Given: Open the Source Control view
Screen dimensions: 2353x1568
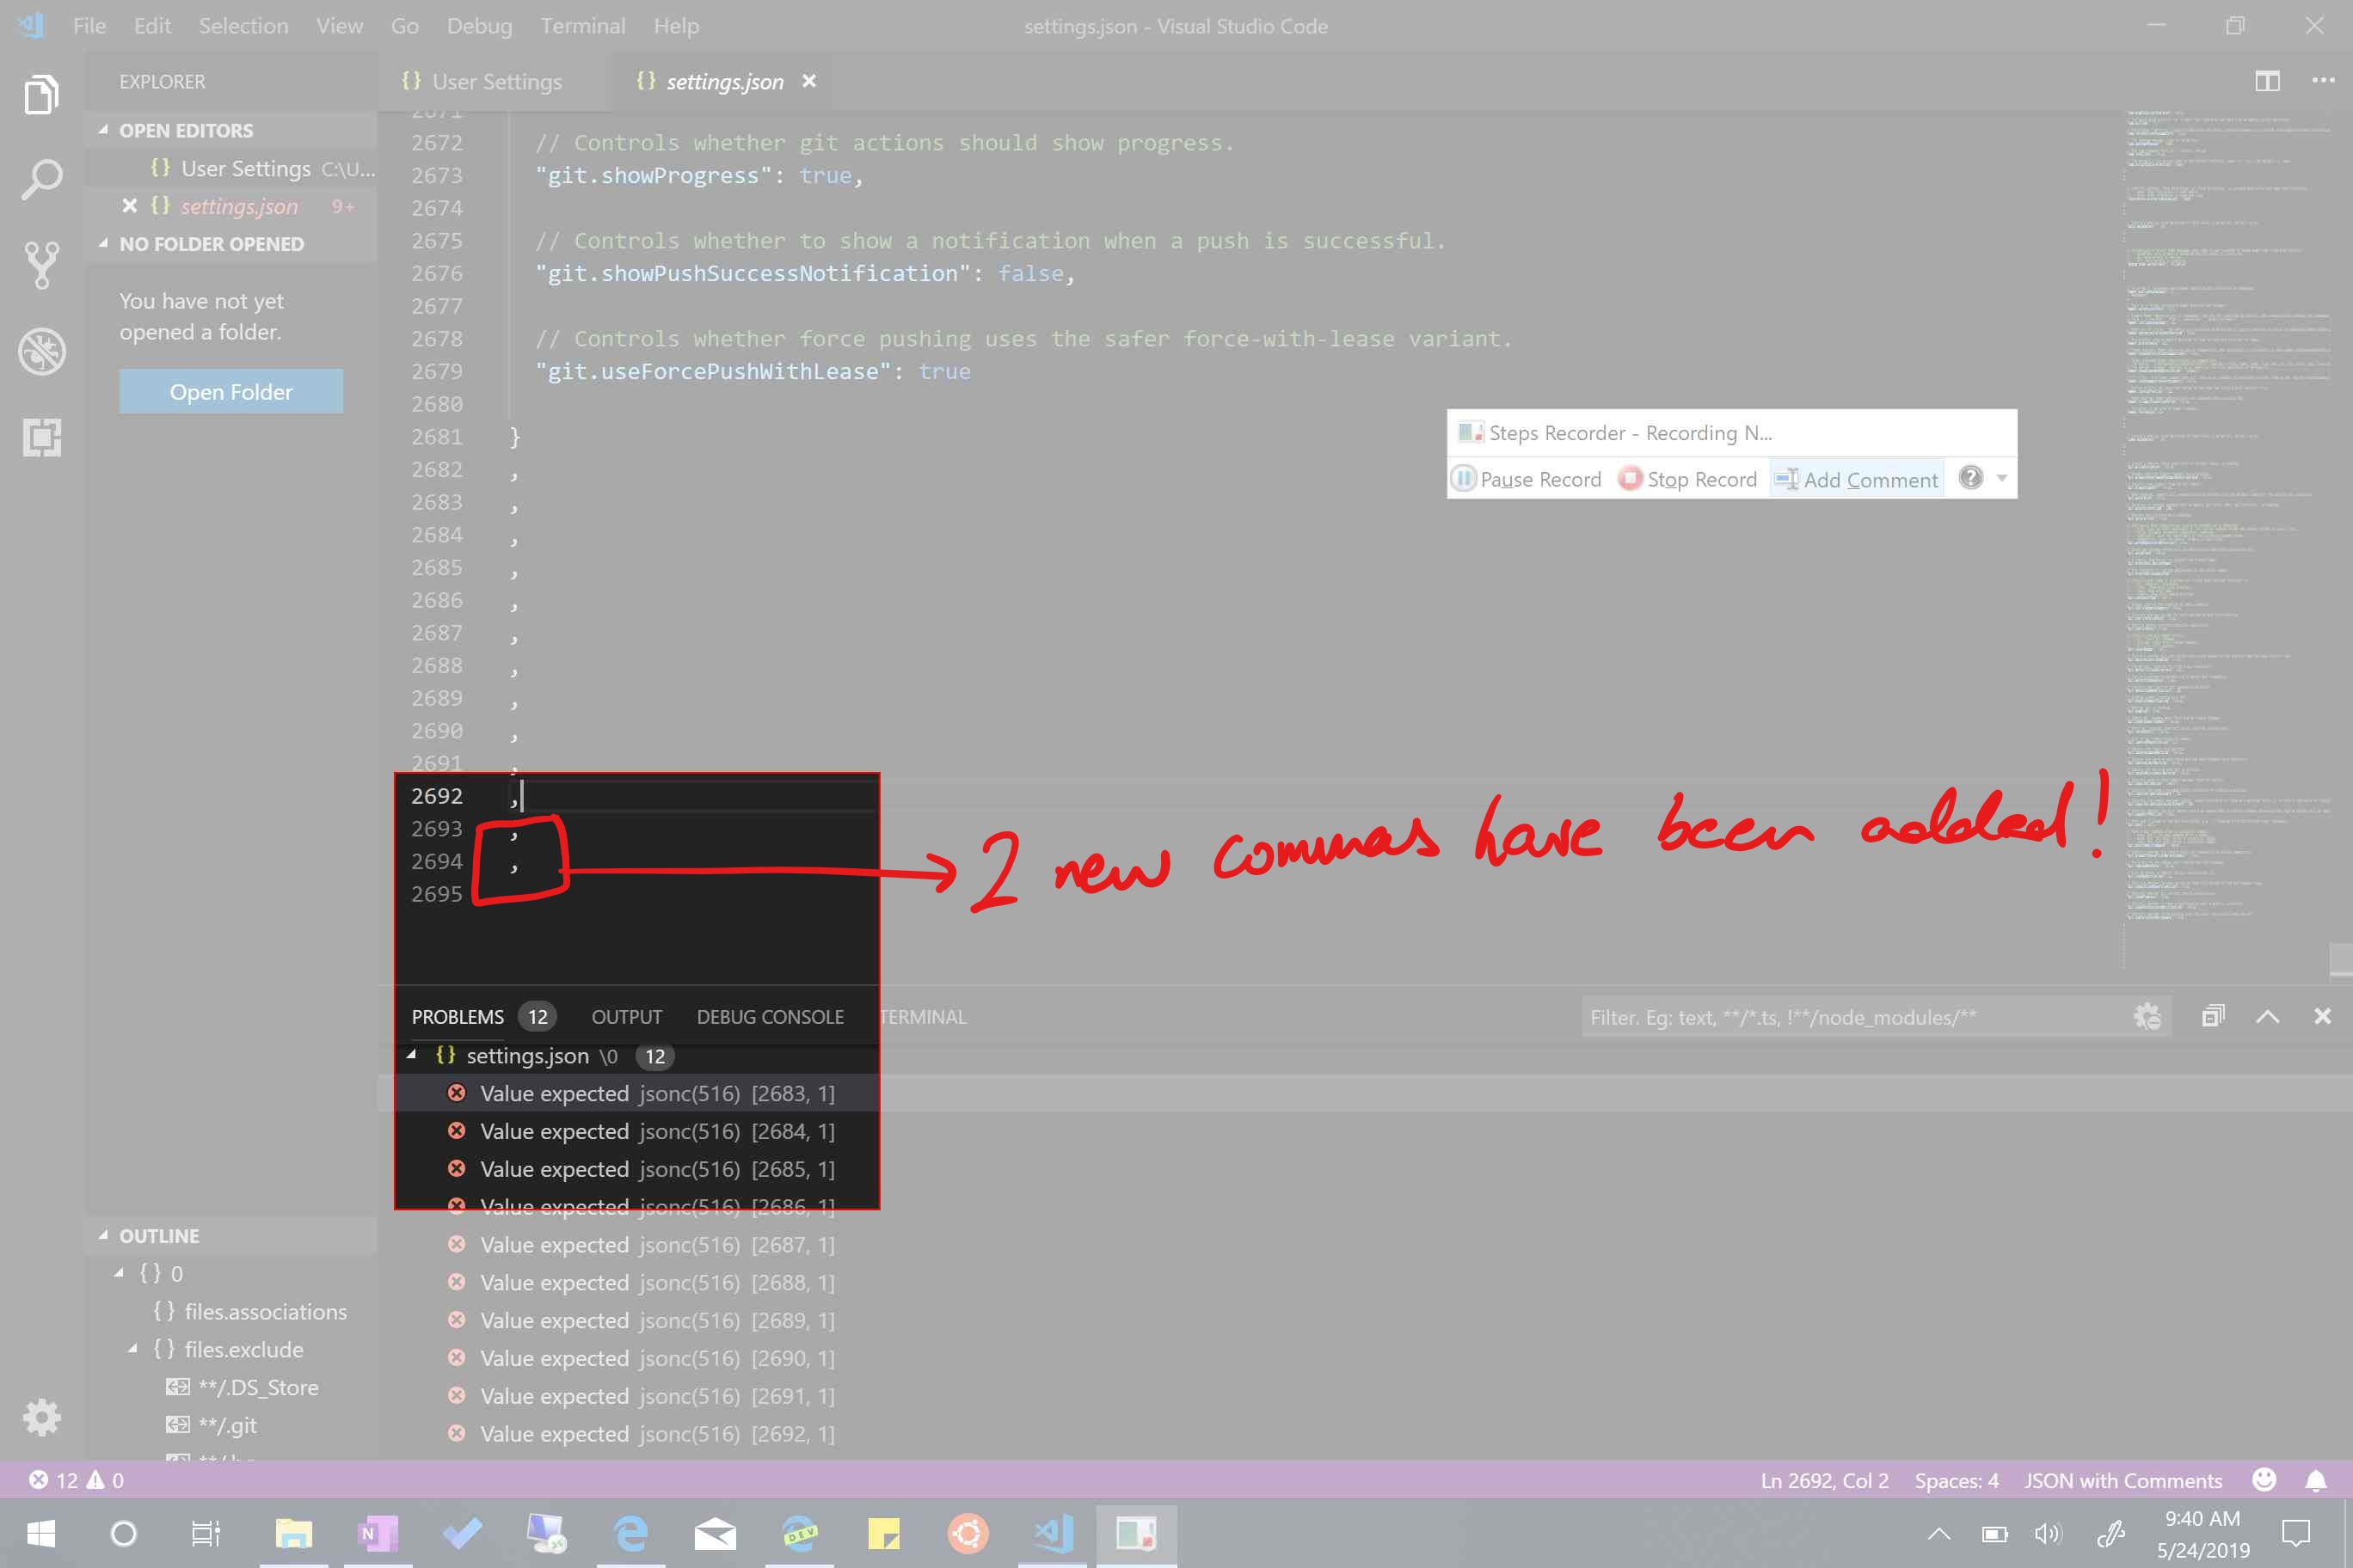Looking at the screenshot, I should point(42,265).
